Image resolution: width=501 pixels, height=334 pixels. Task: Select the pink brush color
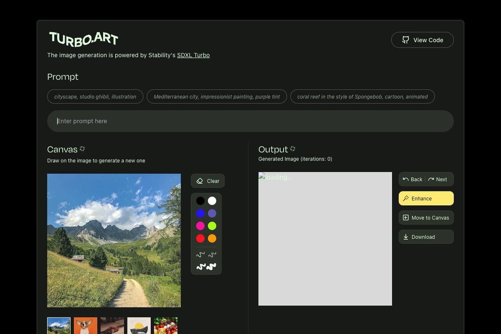(200, 226)
